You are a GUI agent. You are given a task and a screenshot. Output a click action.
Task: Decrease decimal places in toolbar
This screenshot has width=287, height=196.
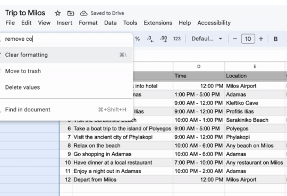click(x=150, y=39)
